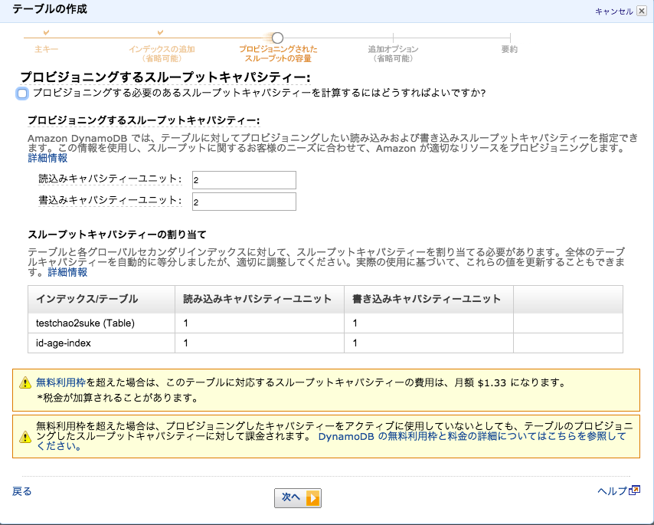Click the external-link icon beside ヘルプ
Screen dimensions: 654x525
click(634, 491)
